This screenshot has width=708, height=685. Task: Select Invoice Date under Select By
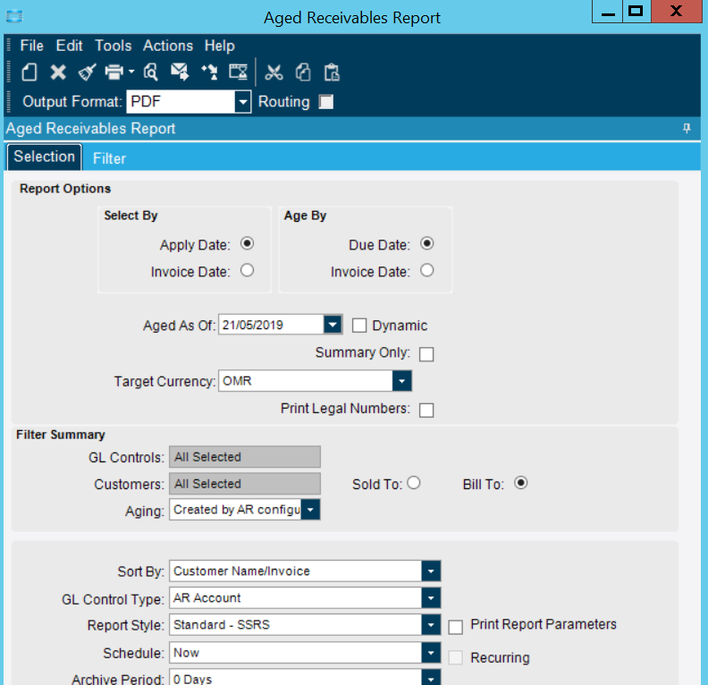coord(248,271)
